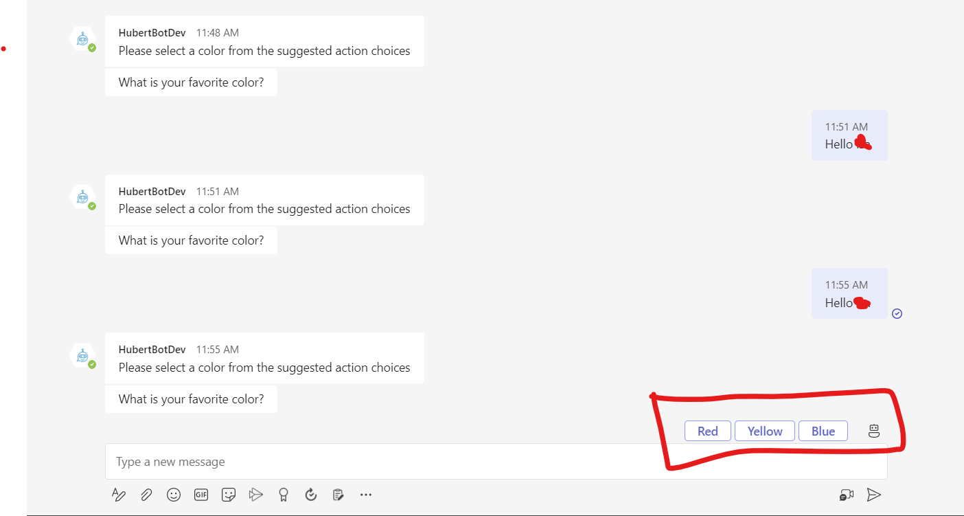Open the GIF picker
This screenshot has height=516, width=964.
click(x=200, y=494)
